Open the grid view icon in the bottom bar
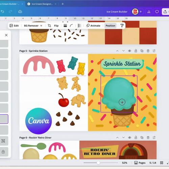169x169 pixels. pos(162,163)
